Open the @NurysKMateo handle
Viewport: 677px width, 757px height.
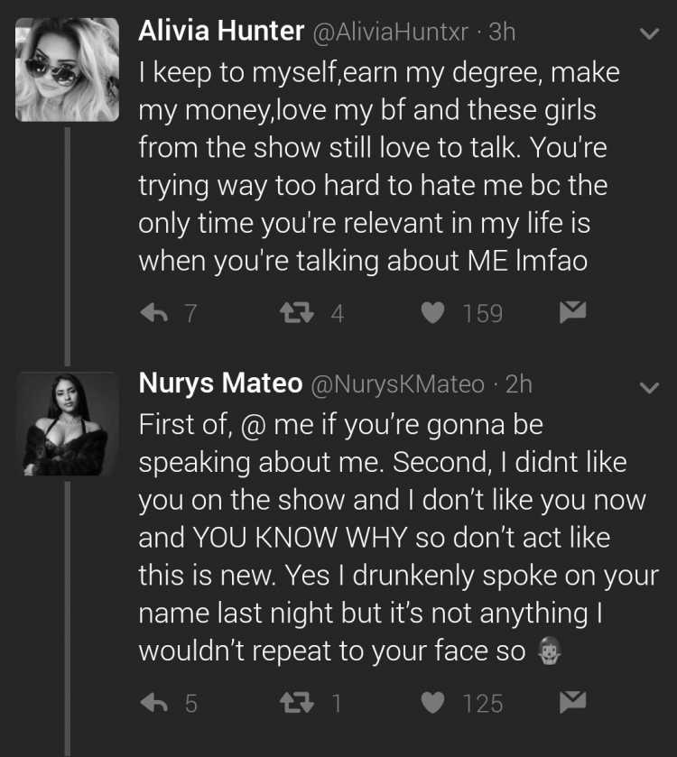pos(397,384)
